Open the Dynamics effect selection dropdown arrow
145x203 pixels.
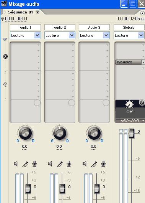click(x=143, y=62)
